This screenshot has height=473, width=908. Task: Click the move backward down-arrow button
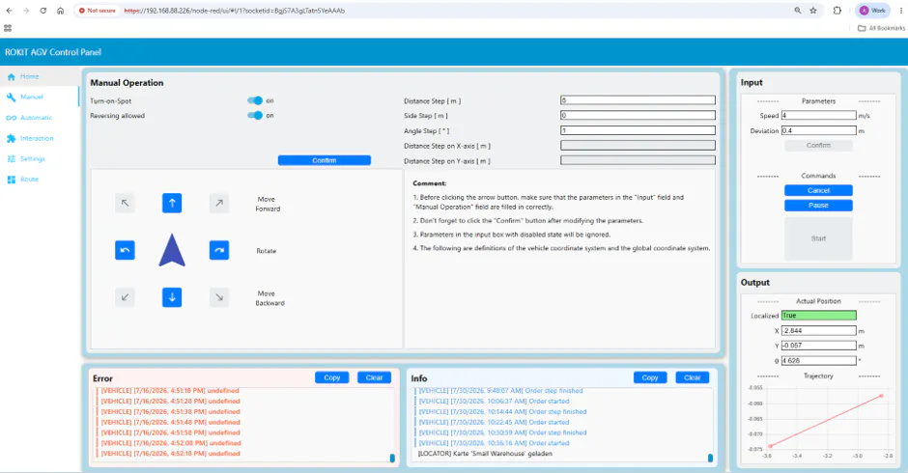[172, 297]
